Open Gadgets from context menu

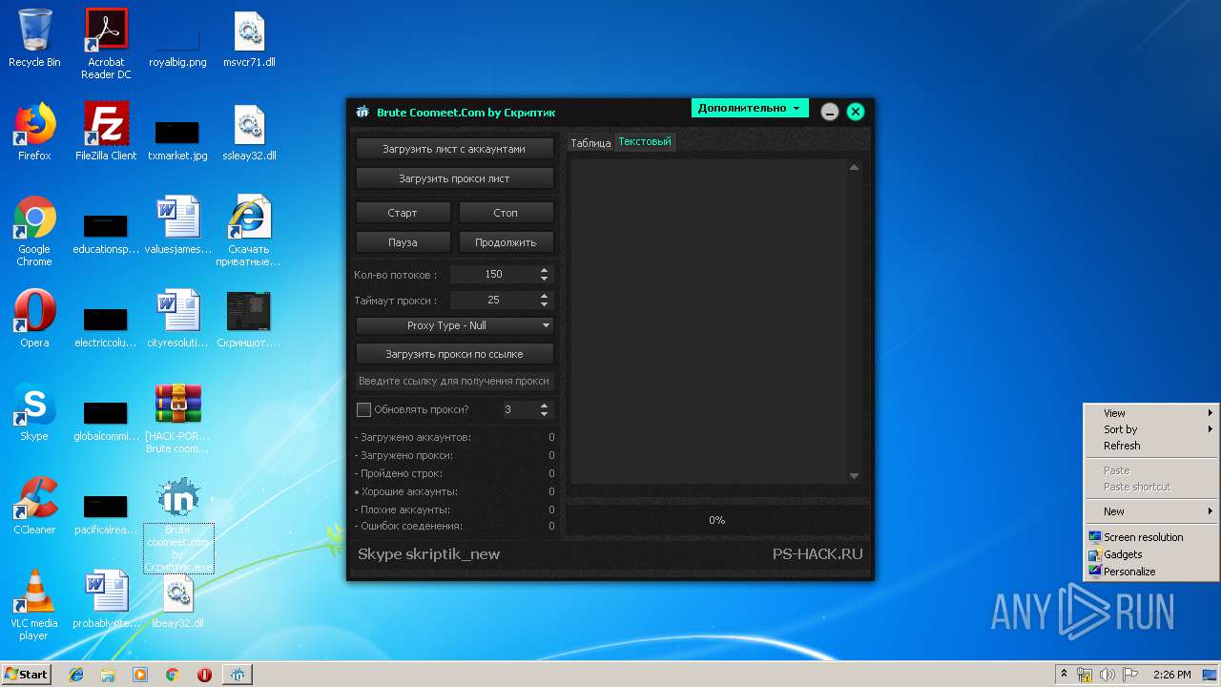click(1151, 554)
